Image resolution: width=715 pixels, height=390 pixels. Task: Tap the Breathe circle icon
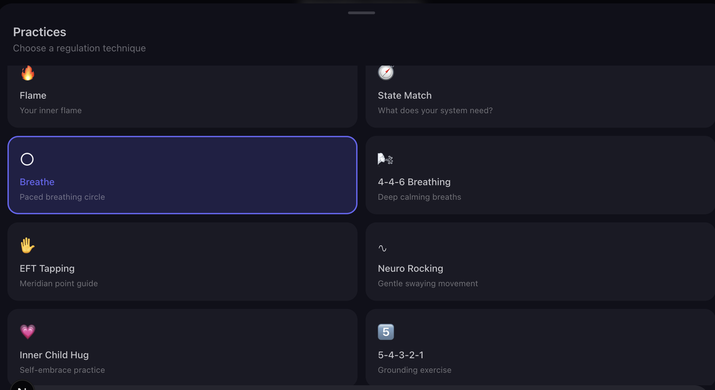tap(27, 159)
